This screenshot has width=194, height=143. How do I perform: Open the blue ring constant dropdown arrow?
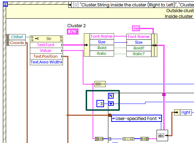111,104
